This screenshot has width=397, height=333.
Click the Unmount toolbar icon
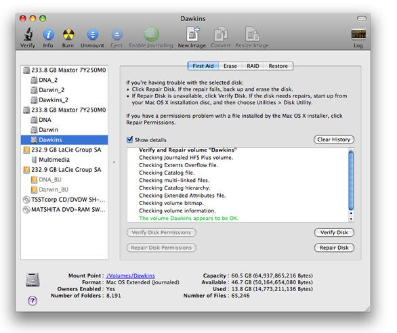(93, 35)
